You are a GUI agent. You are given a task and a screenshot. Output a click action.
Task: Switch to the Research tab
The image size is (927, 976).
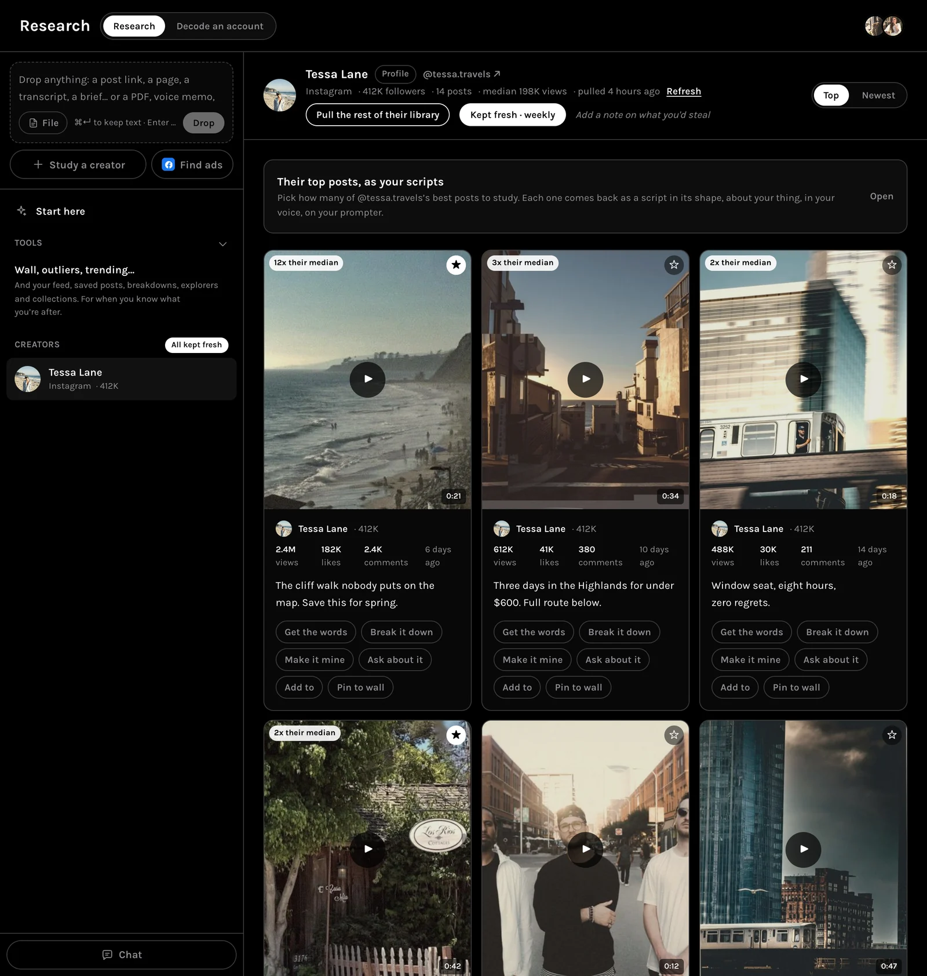coord(134,26)
